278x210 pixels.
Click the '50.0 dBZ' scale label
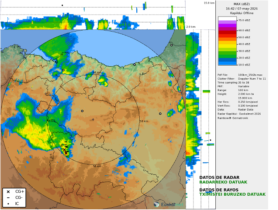click(x=244, y=37)
